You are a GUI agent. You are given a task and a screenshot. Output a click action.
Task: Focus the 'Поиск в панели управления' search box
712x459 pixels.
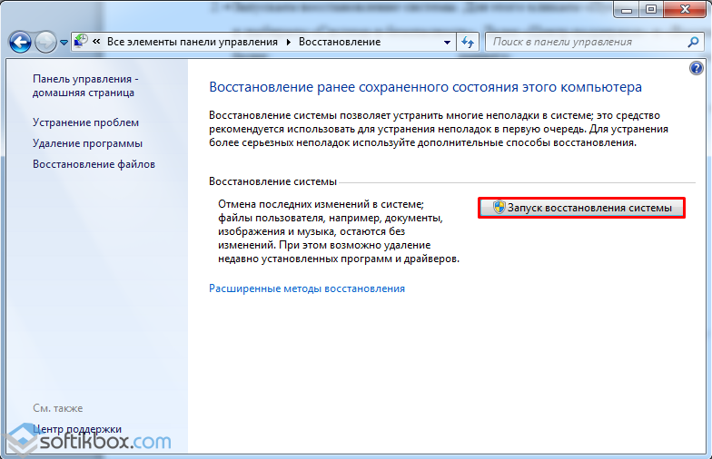click(x=581, y=42)
